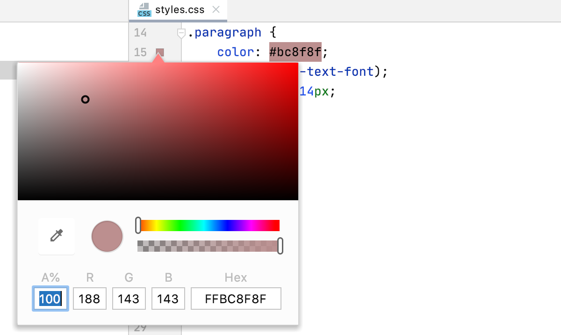
Task: Select the eyedropper tool in the color picker
Action: [56, 236]
